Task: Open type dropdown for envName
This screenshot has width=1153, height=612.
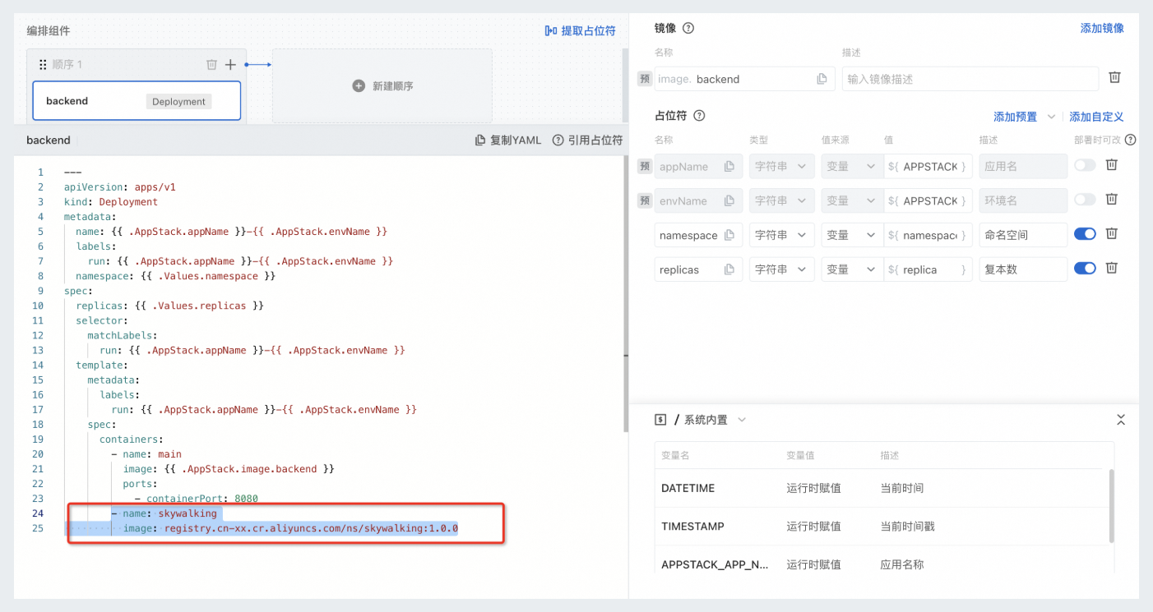Action: click(782, 200)
